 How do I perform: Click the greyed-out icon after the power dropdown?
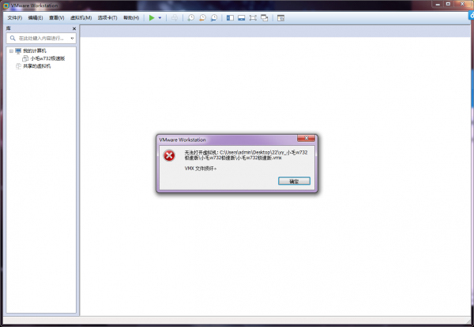pyautogui.click(x=175, y=18)
